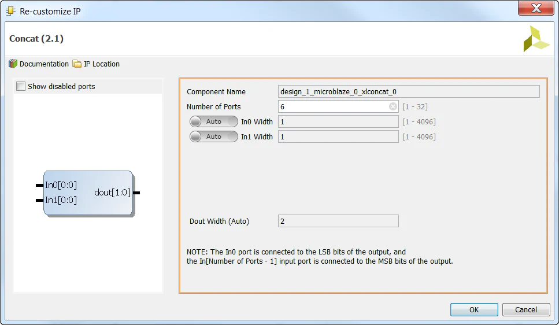The height and width of the screenshot is (325, 559).
Task: Click the Component Name label
Action: coord(216,92)
